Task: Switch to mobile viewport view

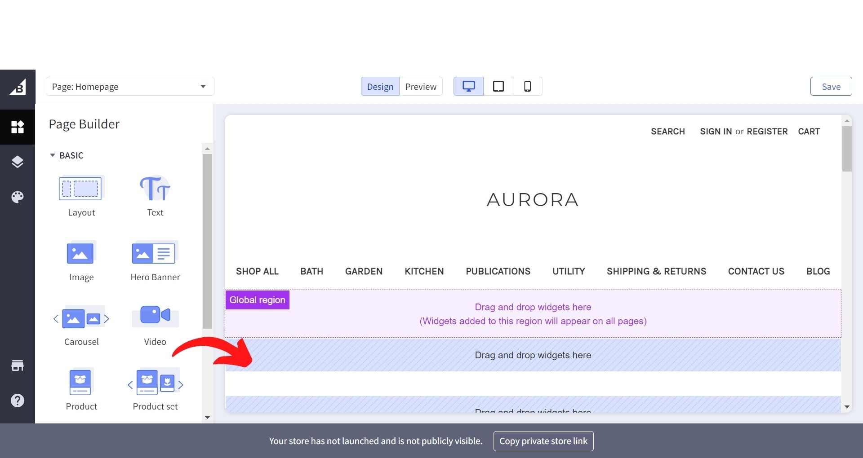Action: coord(527,86)
